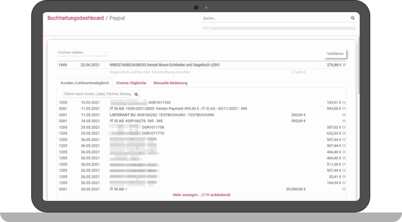Focus the filter by Konto, Label, Partner field
Image resolution: width=402 pixels, height=222 pixels.
click(x=96, y=94)
